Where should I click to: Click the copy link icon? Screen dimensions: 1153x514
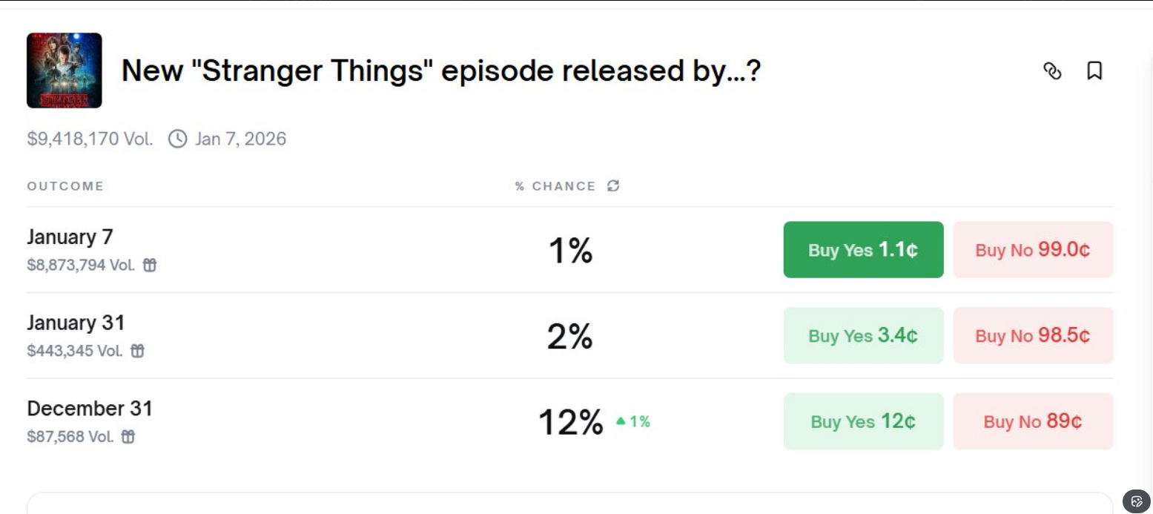[x=1052, y=70]
